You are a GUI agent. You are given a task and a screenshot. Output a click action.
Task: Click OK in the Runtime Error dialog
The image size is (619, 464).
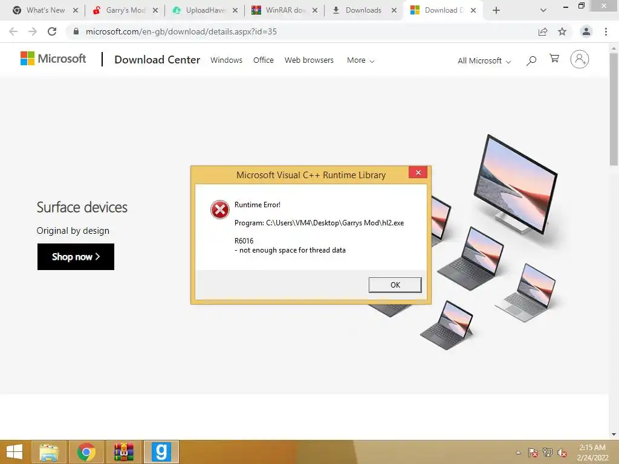click(395, 285)
